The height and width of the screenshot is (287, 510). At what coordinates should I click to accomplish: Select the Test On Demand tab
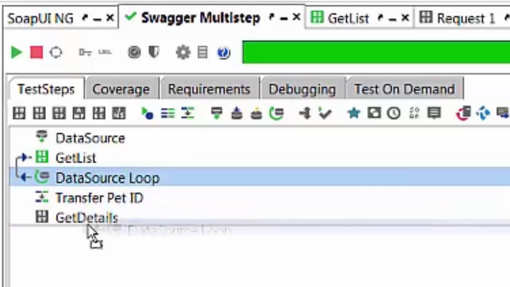[x=404, y=89]
